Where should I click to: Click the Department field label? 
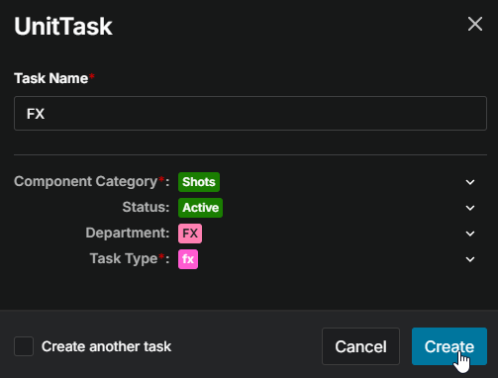point(128,233)
